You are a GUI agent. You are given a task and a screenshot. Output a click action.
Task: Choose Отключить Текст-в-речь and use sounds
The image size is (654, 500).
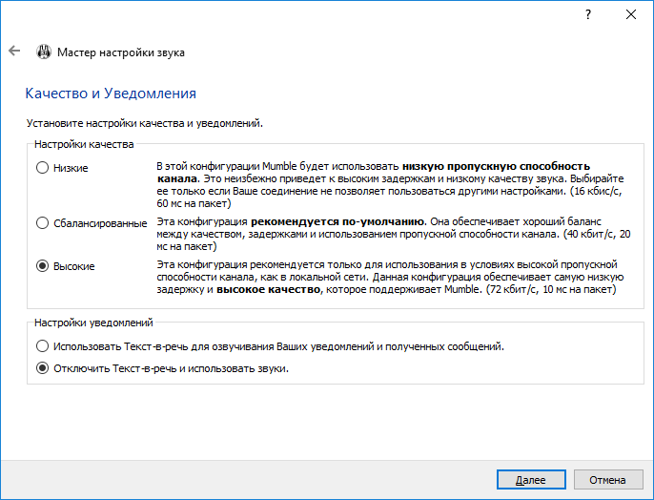(162, 368)
